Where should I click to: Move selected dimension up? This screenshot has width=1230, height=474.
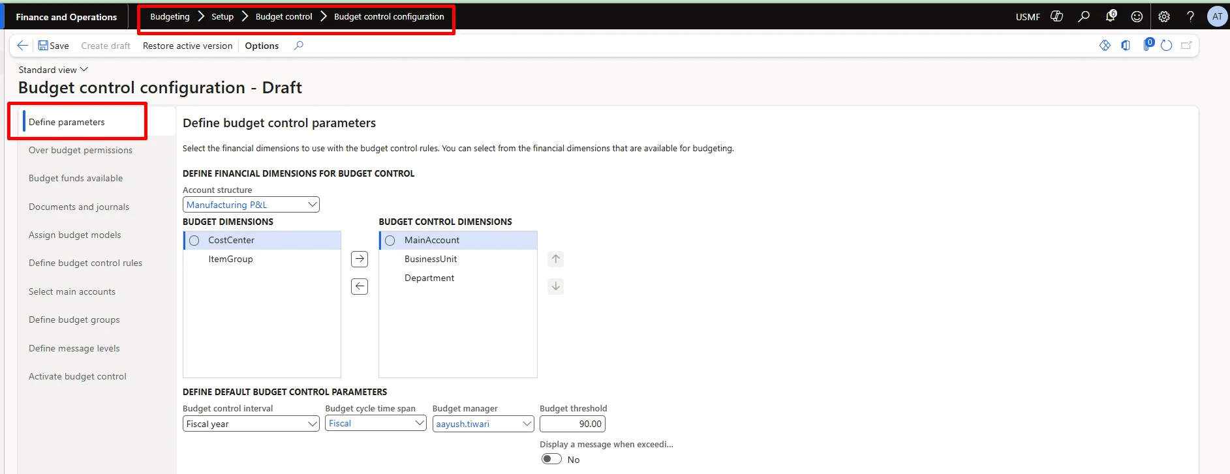[556, 259]
